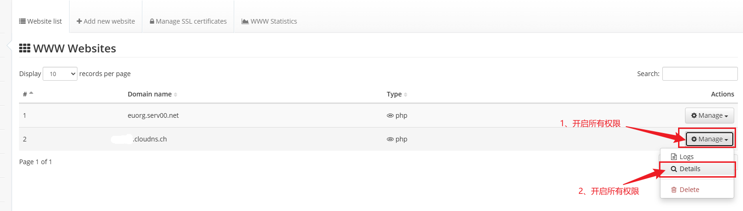The width and height of the screenshot is (743, 211).
Task: Click the padlock icon for SSL certificates
Action: 152,21
